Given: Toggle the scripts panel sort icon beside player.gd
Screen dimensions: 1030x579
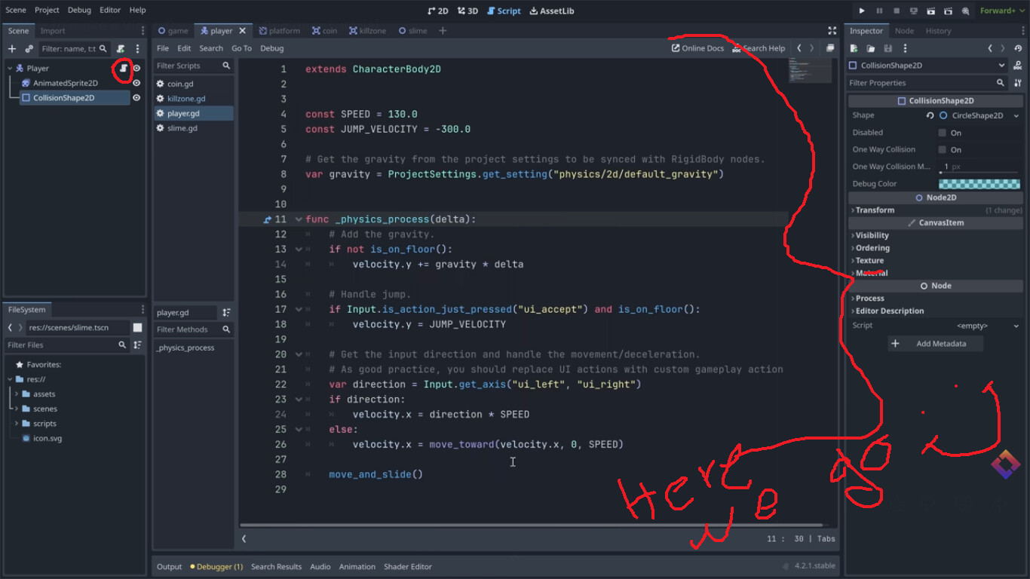Looking at the screenshot, I should coord(227,313).
